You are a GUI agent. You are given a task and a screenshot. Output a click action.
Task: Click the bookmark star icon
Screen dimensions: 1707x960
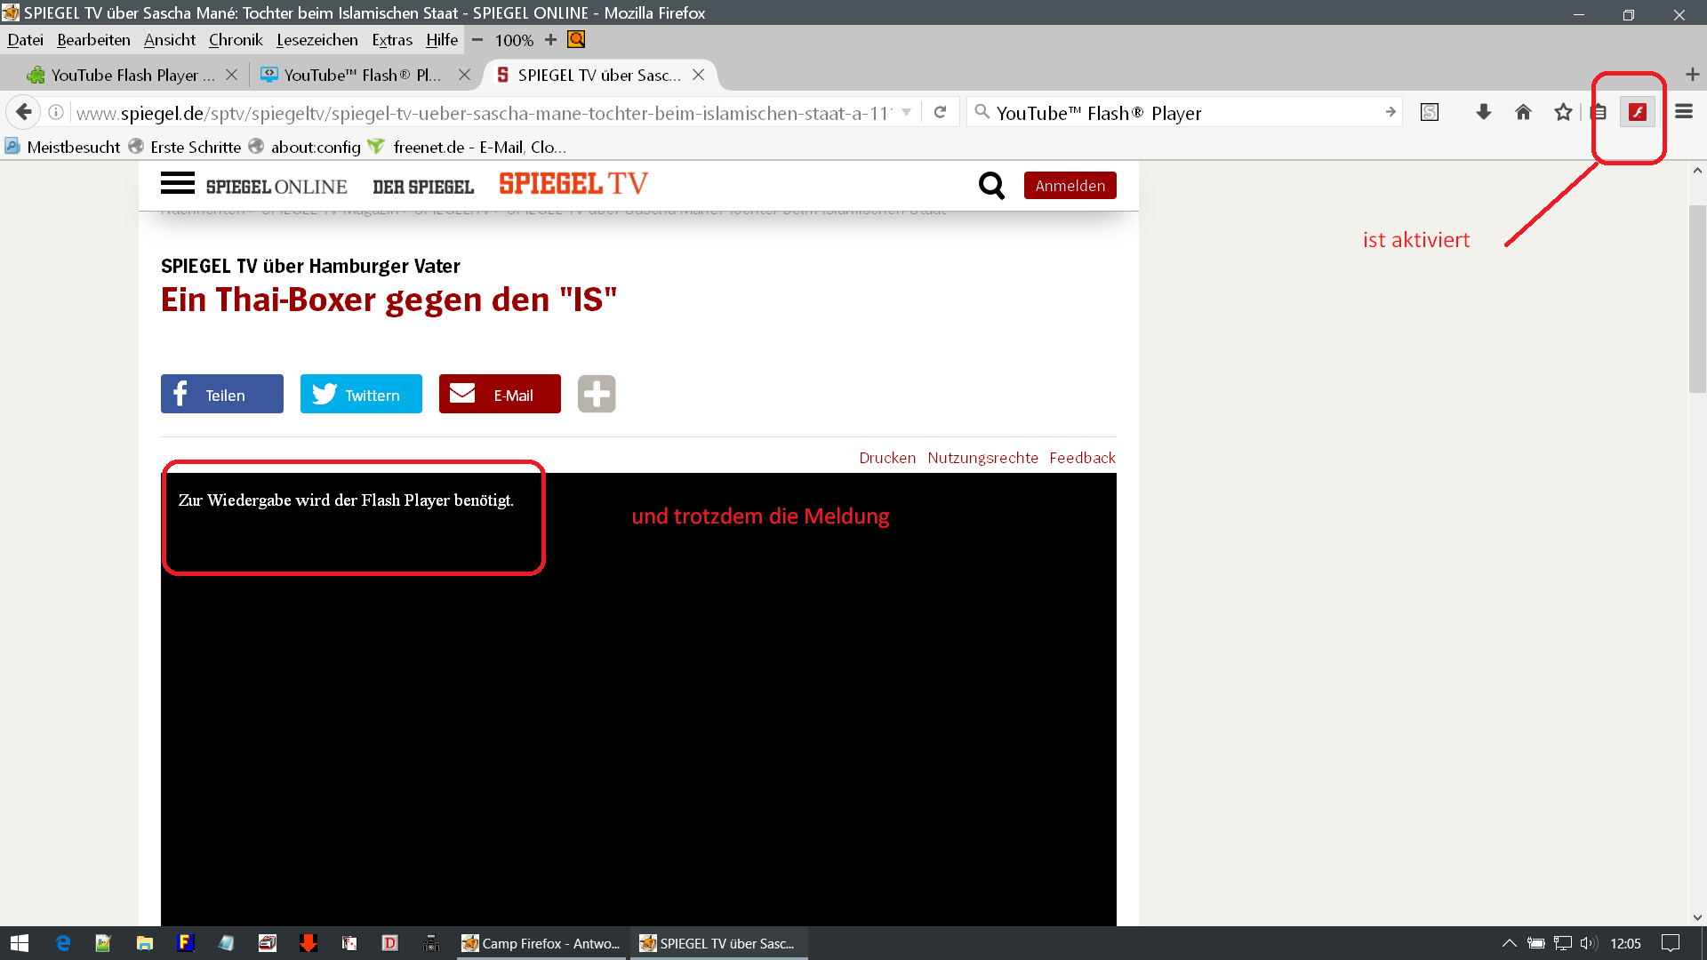tap(1563, 112)
